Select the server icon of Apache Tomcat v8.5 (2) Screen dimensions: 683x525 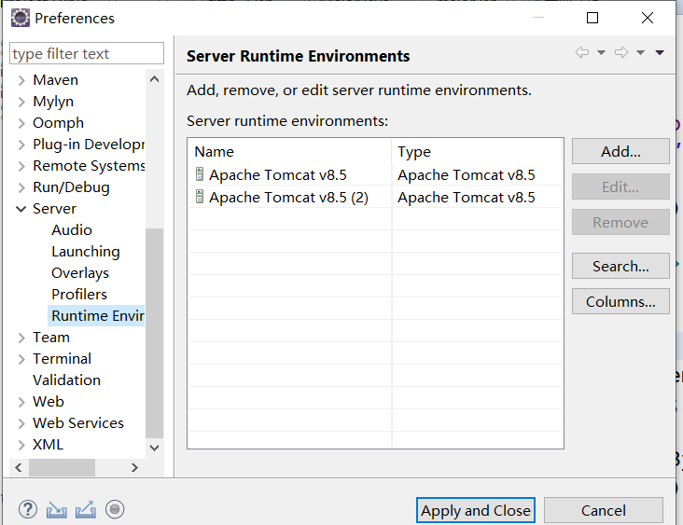tap(200, 197)
